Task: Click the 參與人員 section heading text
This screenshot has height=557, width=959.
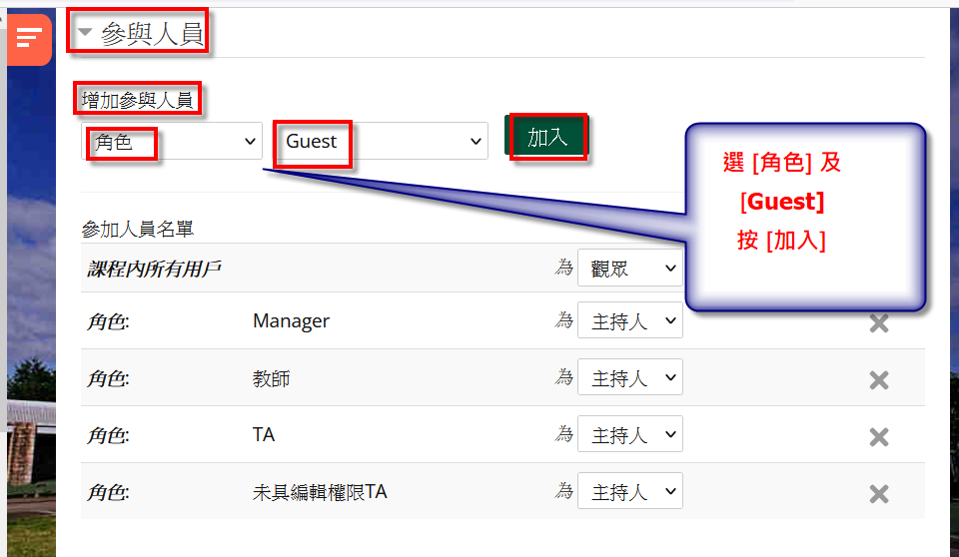Action: (x=152, y=34)
